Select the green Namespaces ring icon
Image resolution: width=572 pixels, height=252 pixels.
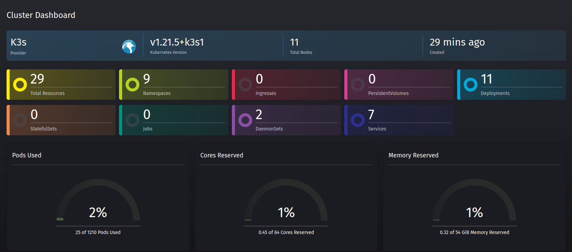[x=132, y=85]
